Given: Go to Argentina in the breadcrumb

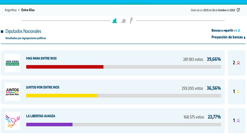Looking at the screenshot, I should point(10,10).
